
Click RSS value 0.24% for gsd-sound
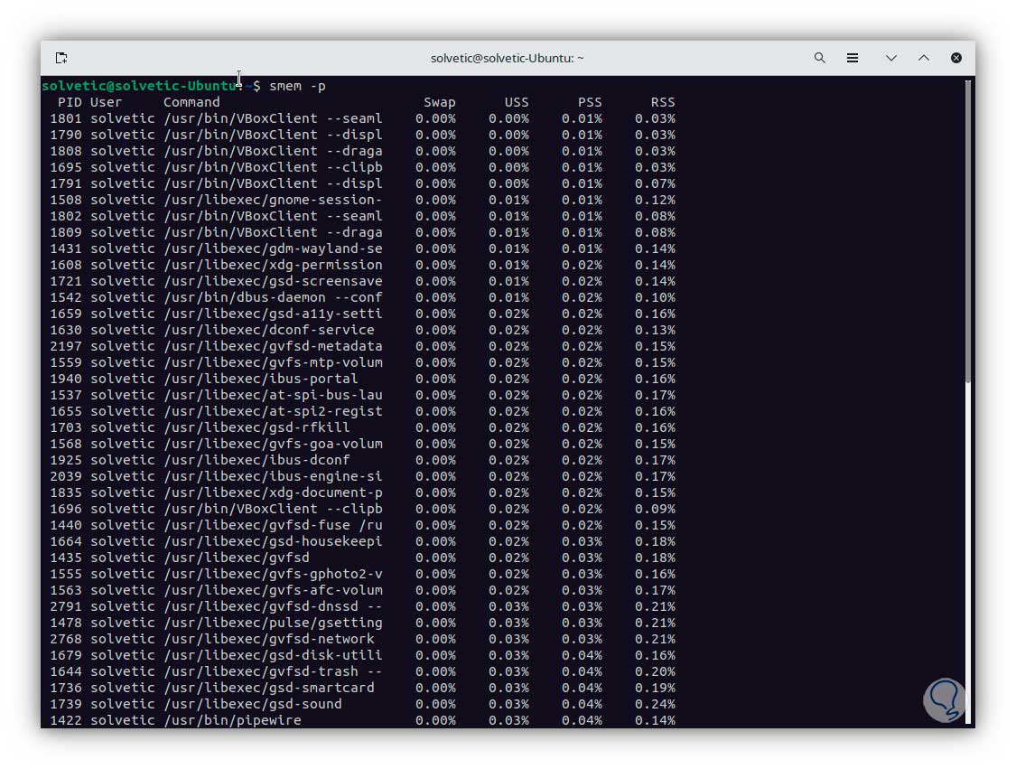click(655, 704)
